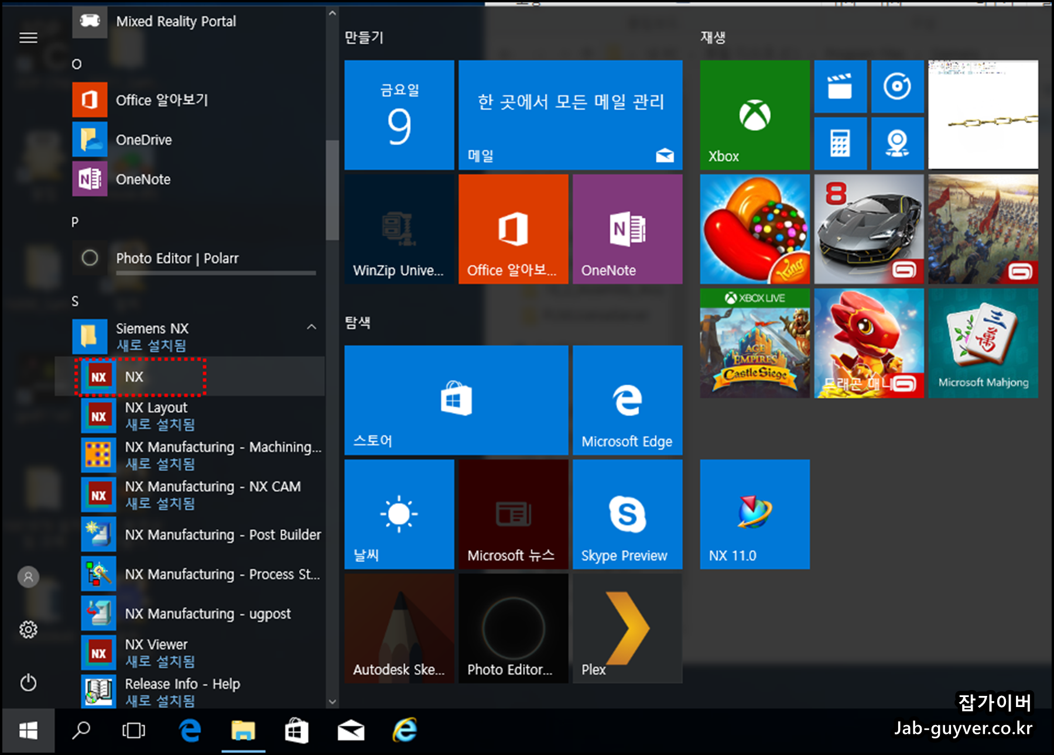1054x755 pixels.
Task: Open the 날씨 weather tile
Action: [399, 514]
